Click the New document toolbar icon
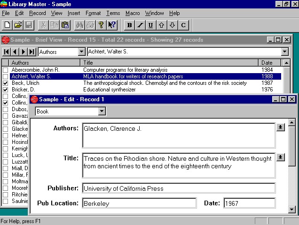The width and height of the screenshot is (299, 225). pyautogui.click(x=7, y=25)
